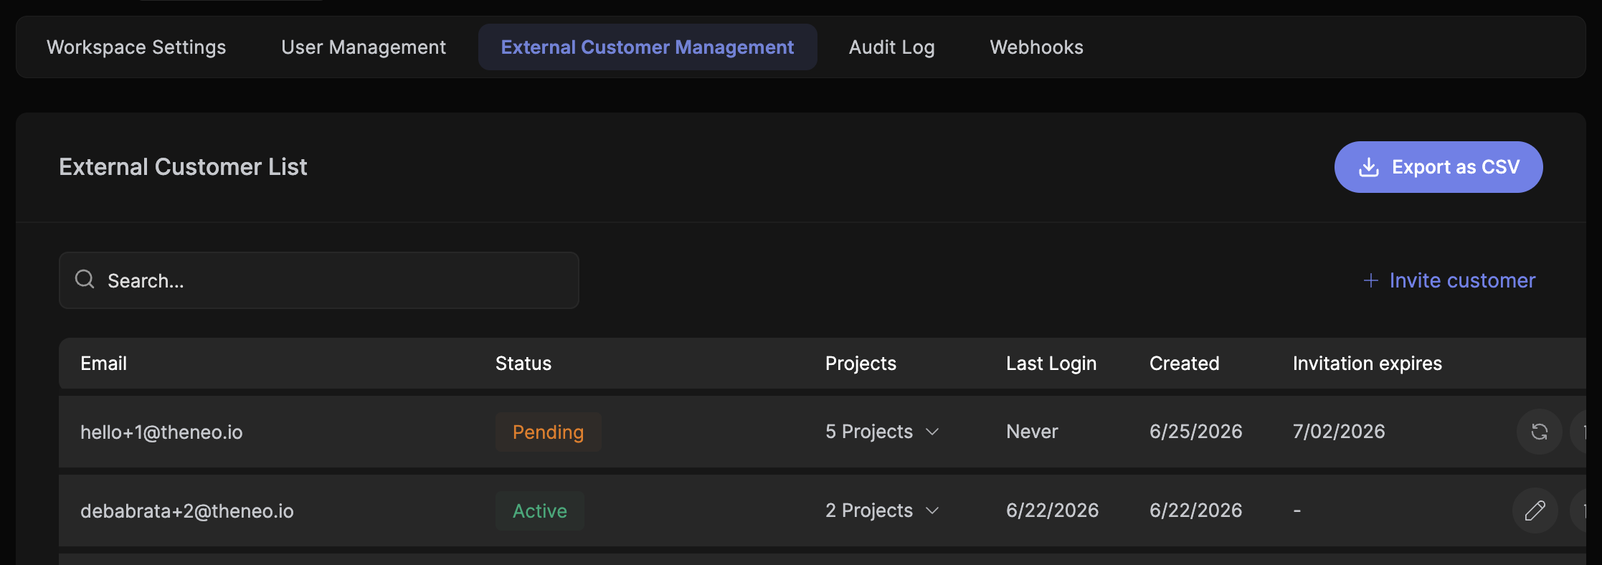This screenshot has width=1602, height=565.
Task: Click the Pending status badge
Action: [549, 432]
